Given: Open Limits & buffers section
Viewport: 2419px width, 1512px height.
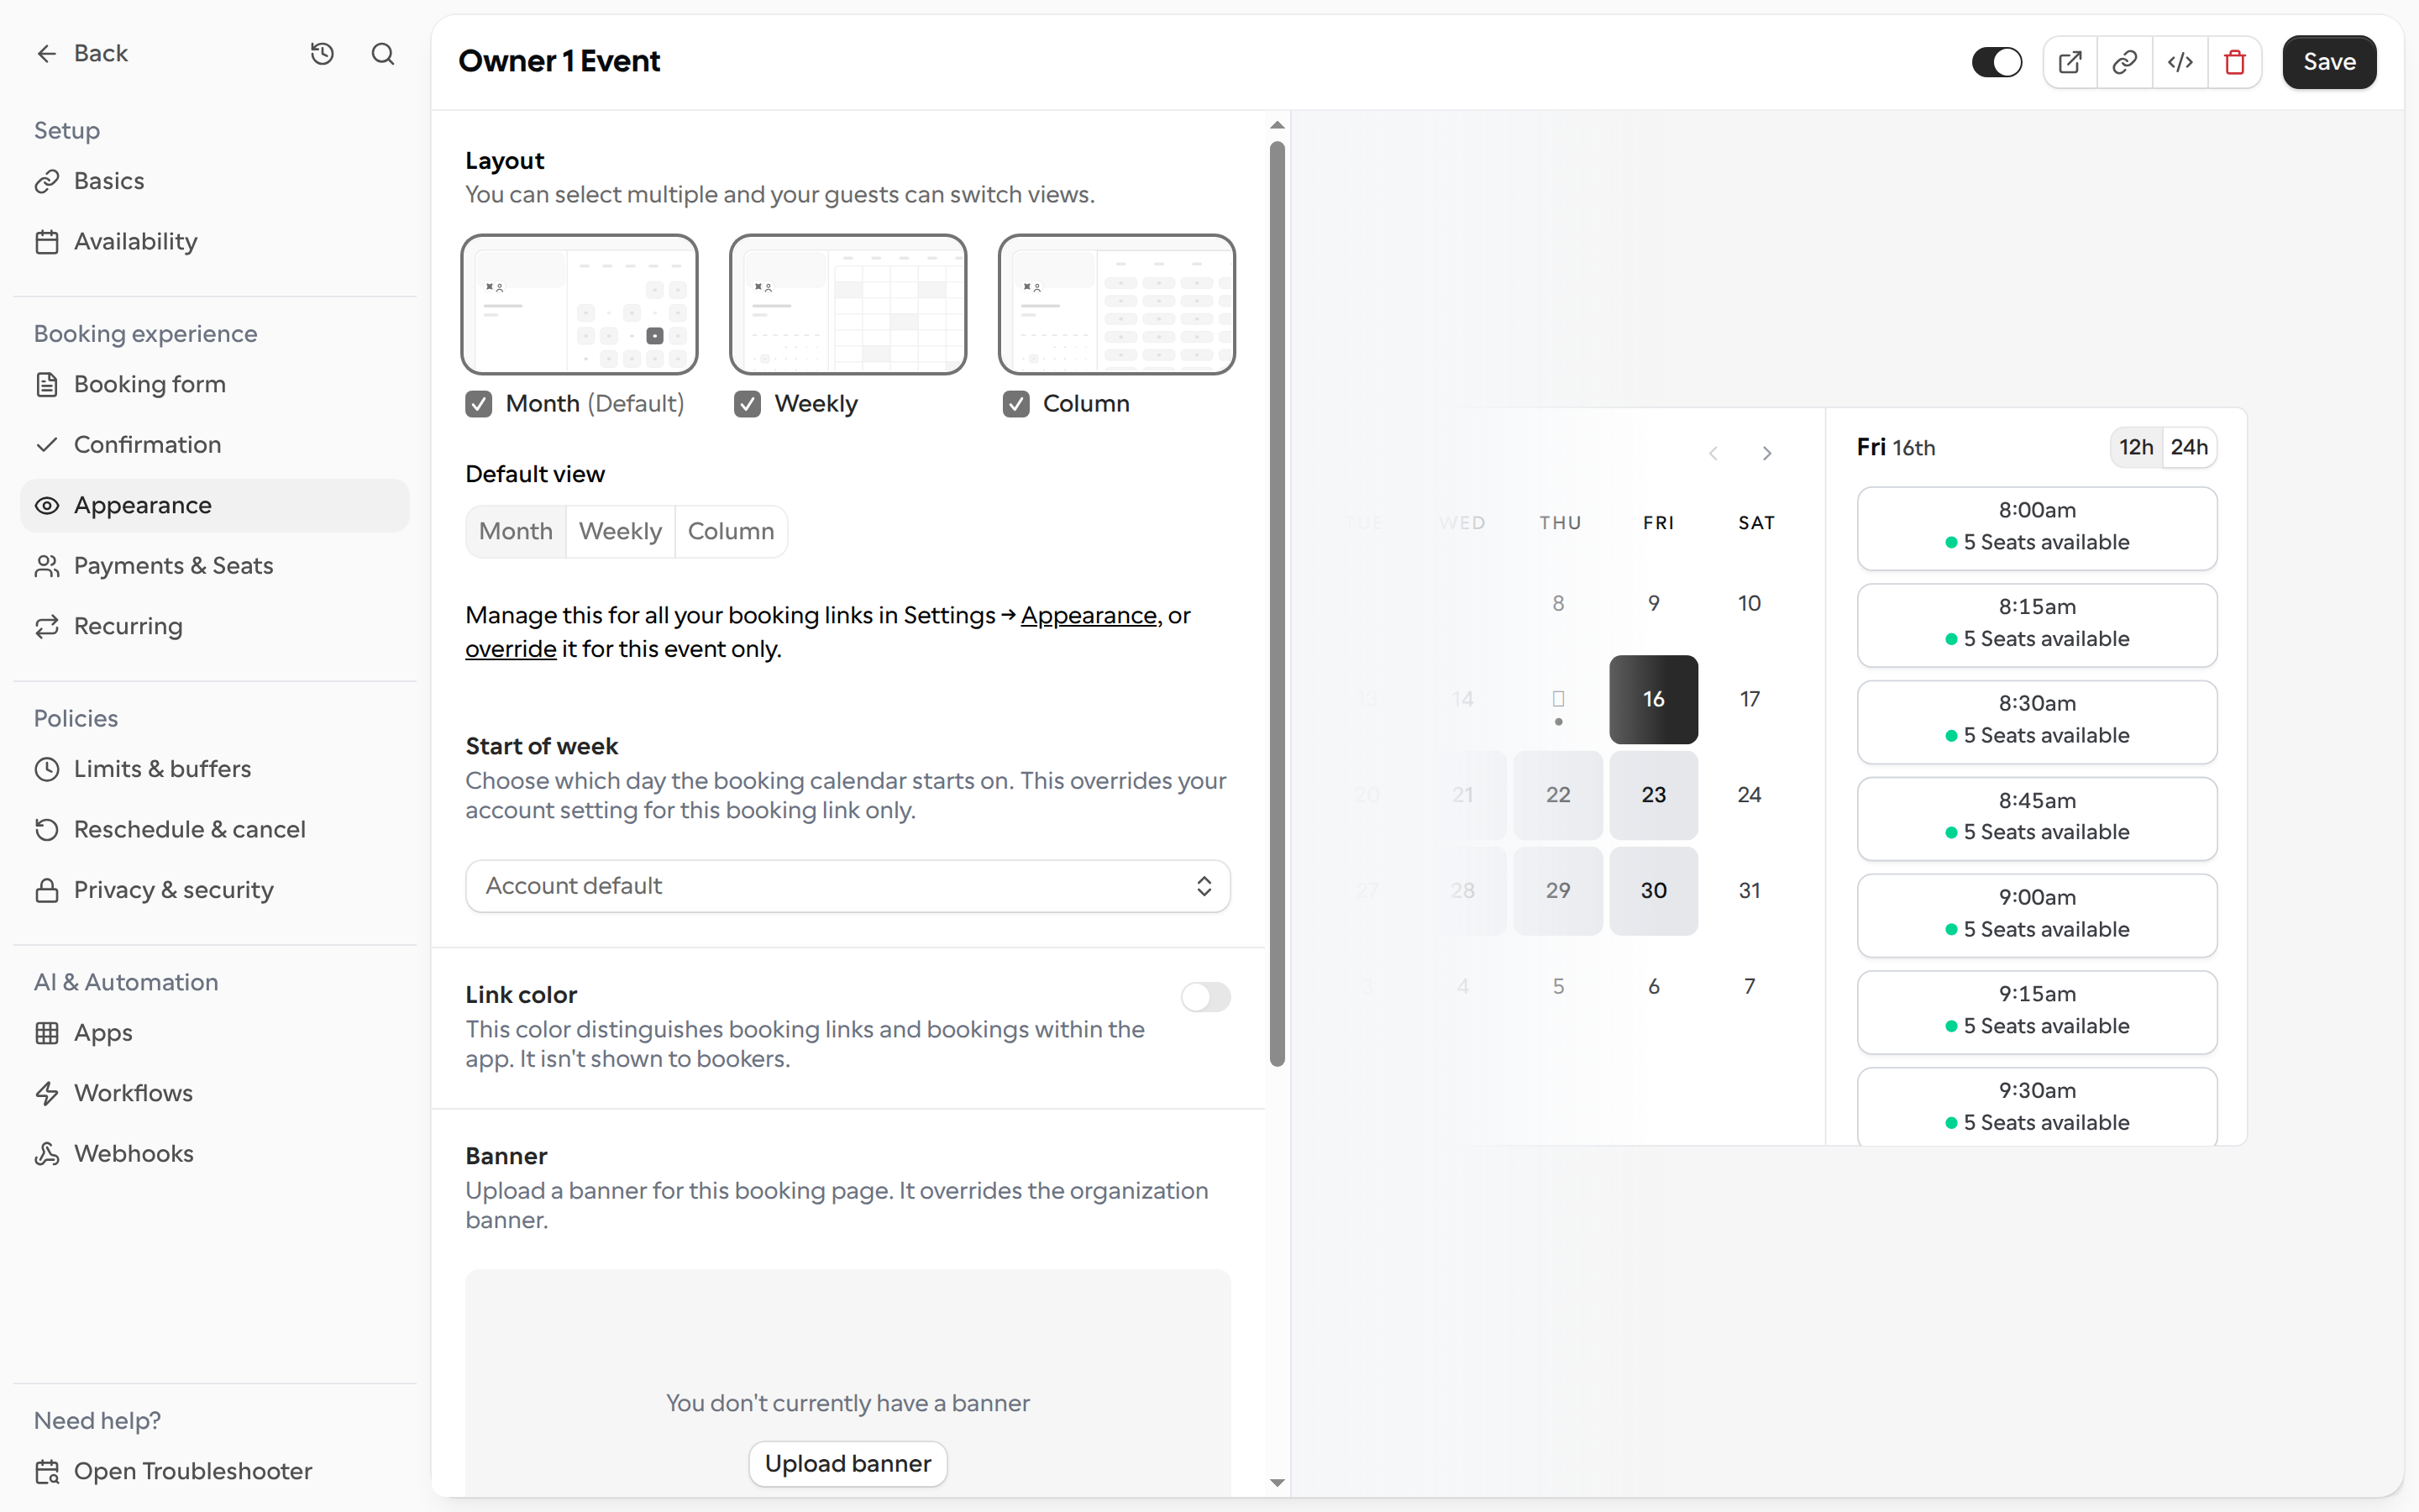Looking at the screenshot, I should (x=215, y=769).
